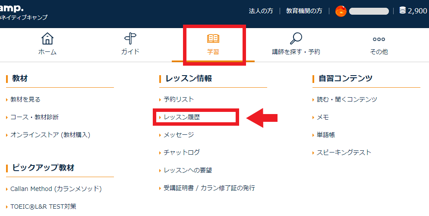Click the open book study icon
Screen dimensions: 429x216
click(x=213, y=38)
